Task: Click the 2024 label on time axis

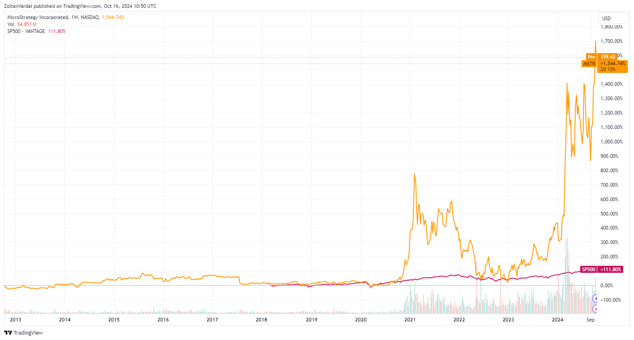Action: 558,320
